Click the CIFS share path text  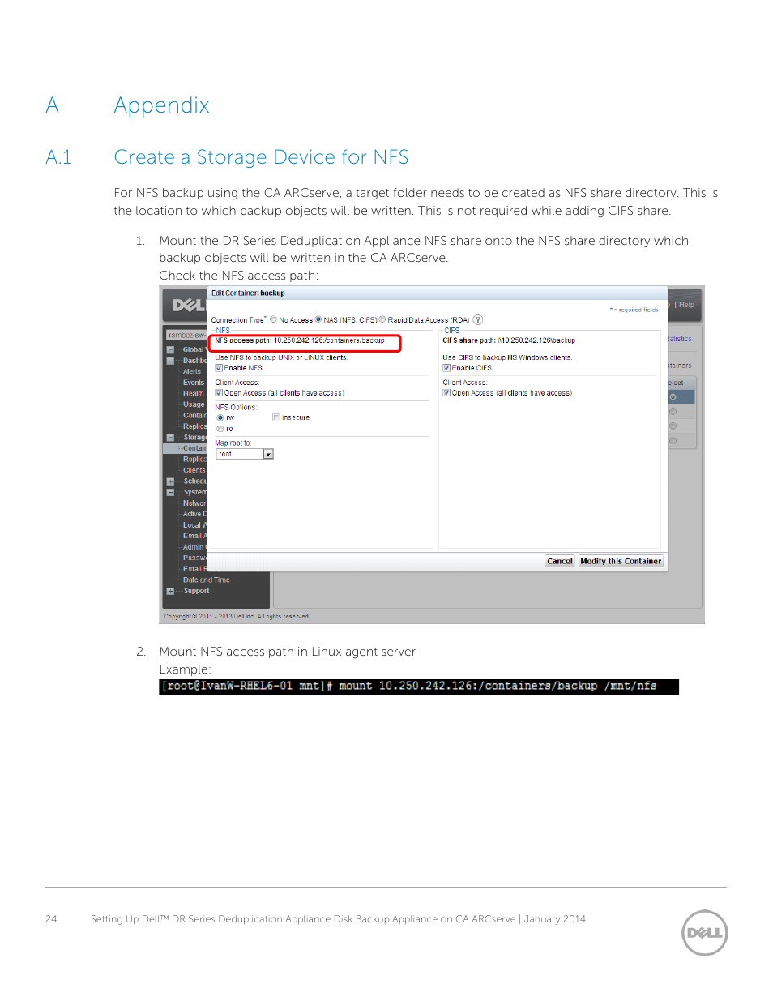tap(509, 340)
